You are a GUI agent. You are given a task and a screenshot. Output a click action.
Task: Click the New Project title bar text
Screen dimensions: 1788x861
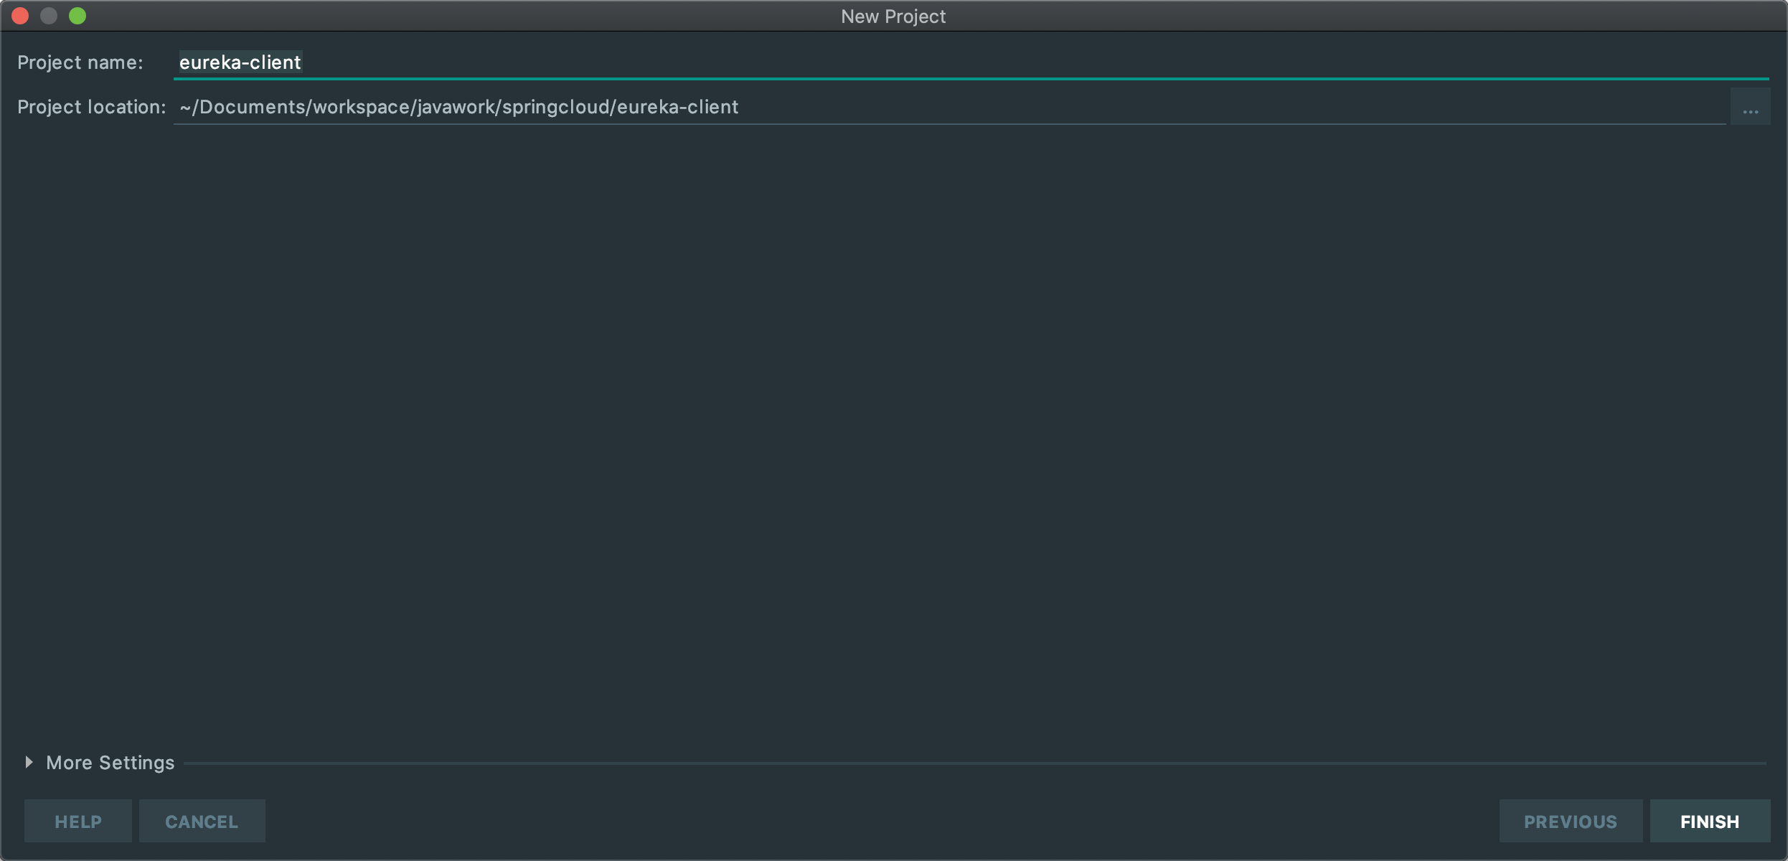pos(893,16)
